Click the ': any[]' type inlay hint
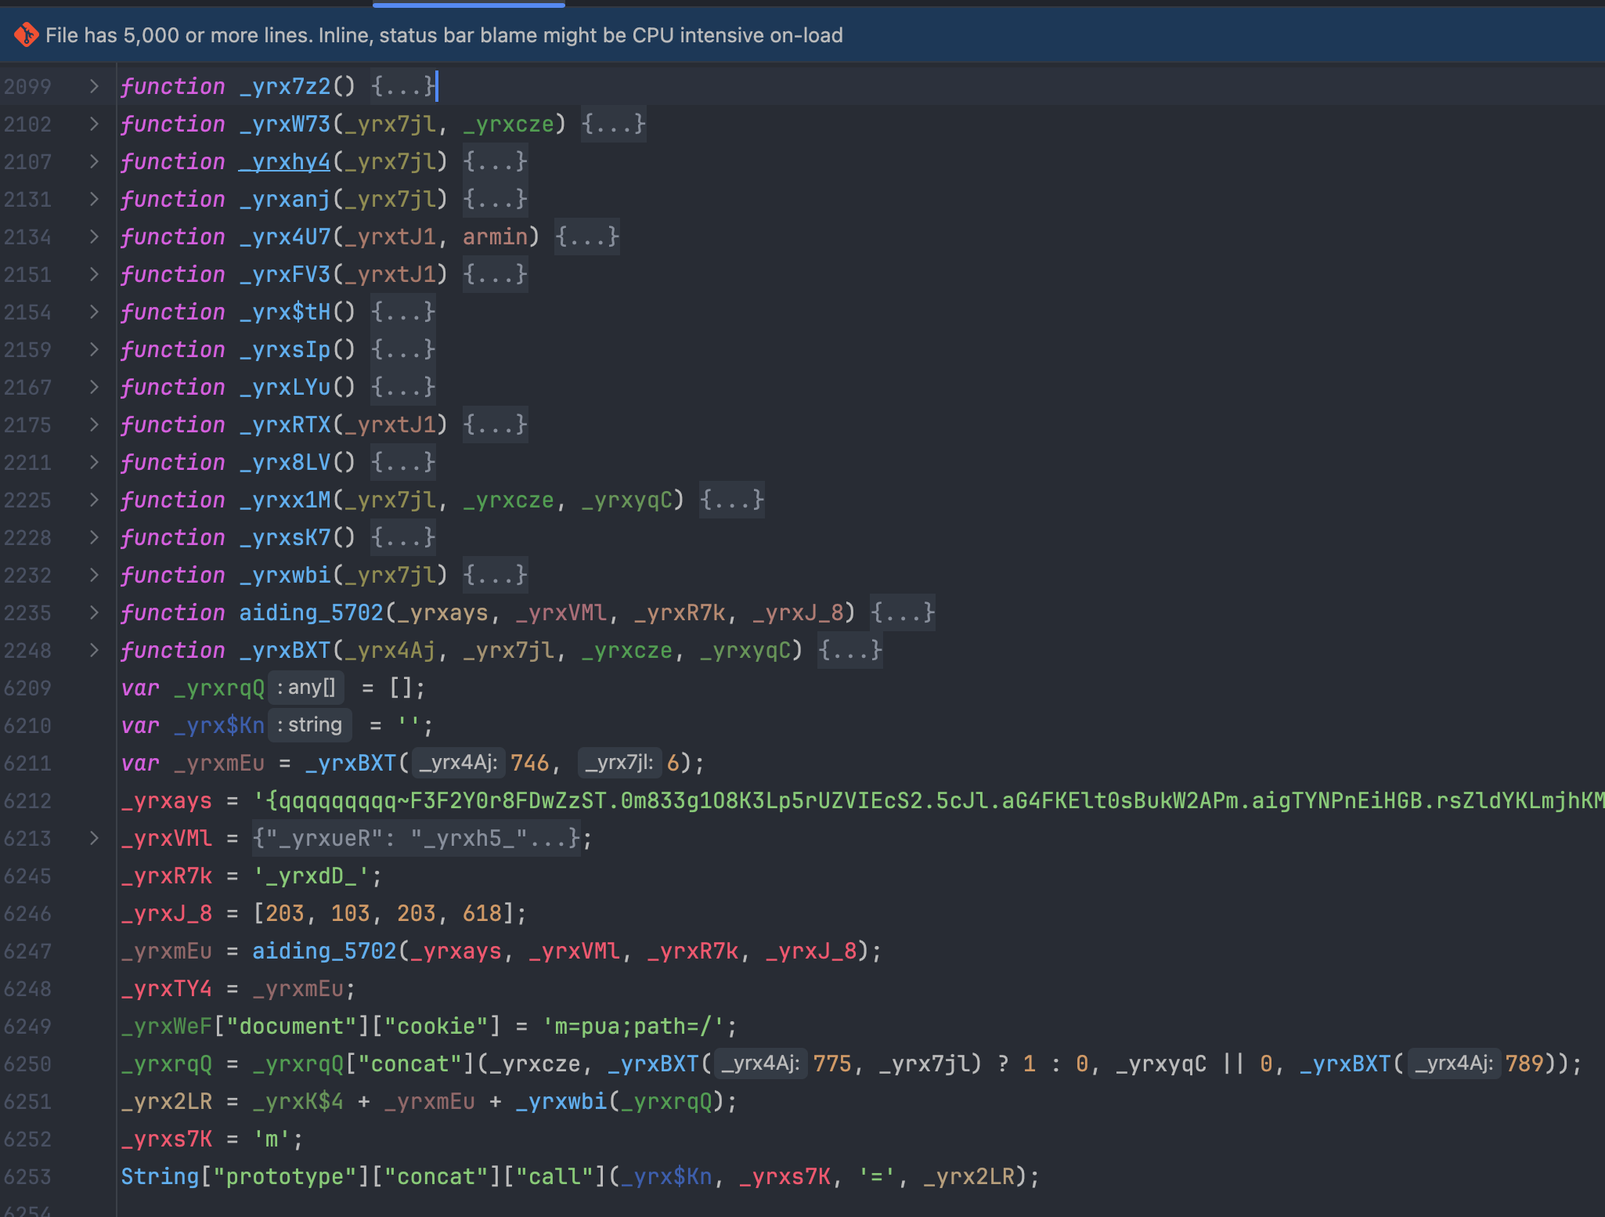 306,688
